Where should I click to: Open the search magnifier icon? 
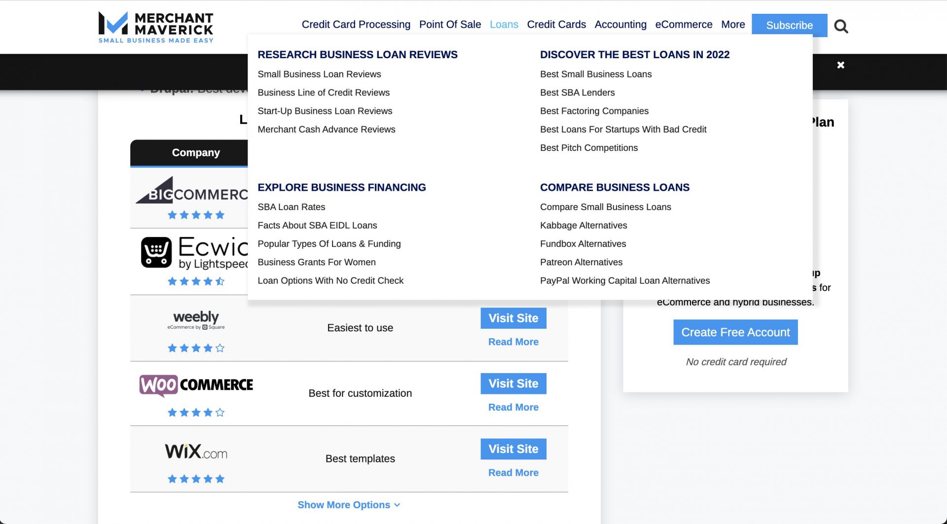click(841, 26)
